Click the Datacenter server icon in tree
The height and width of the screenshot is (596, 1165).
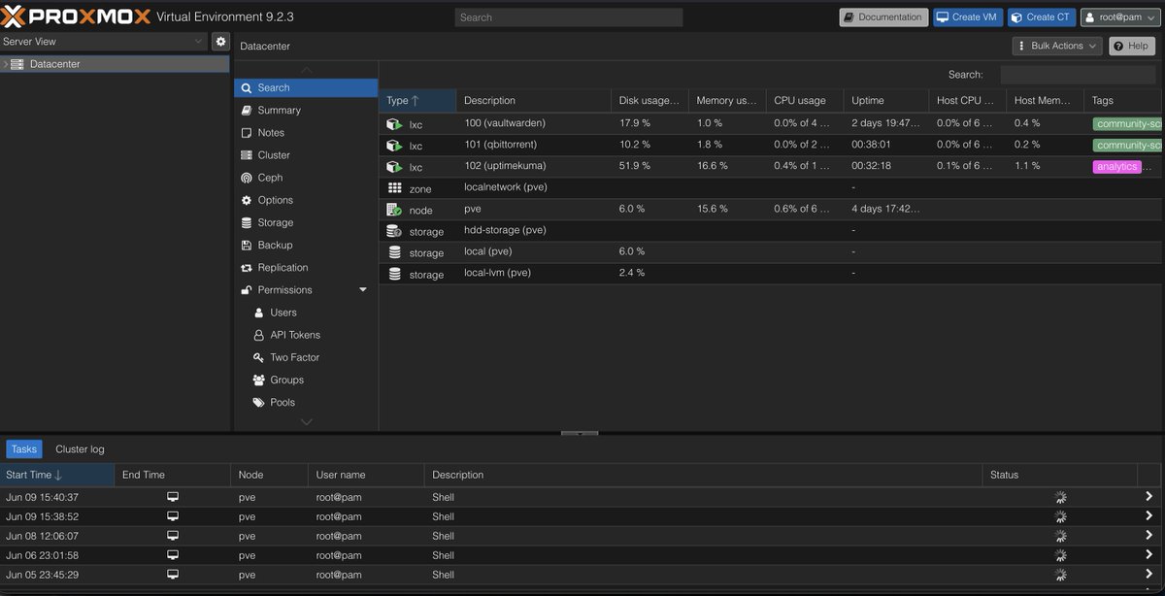point(17,64)
